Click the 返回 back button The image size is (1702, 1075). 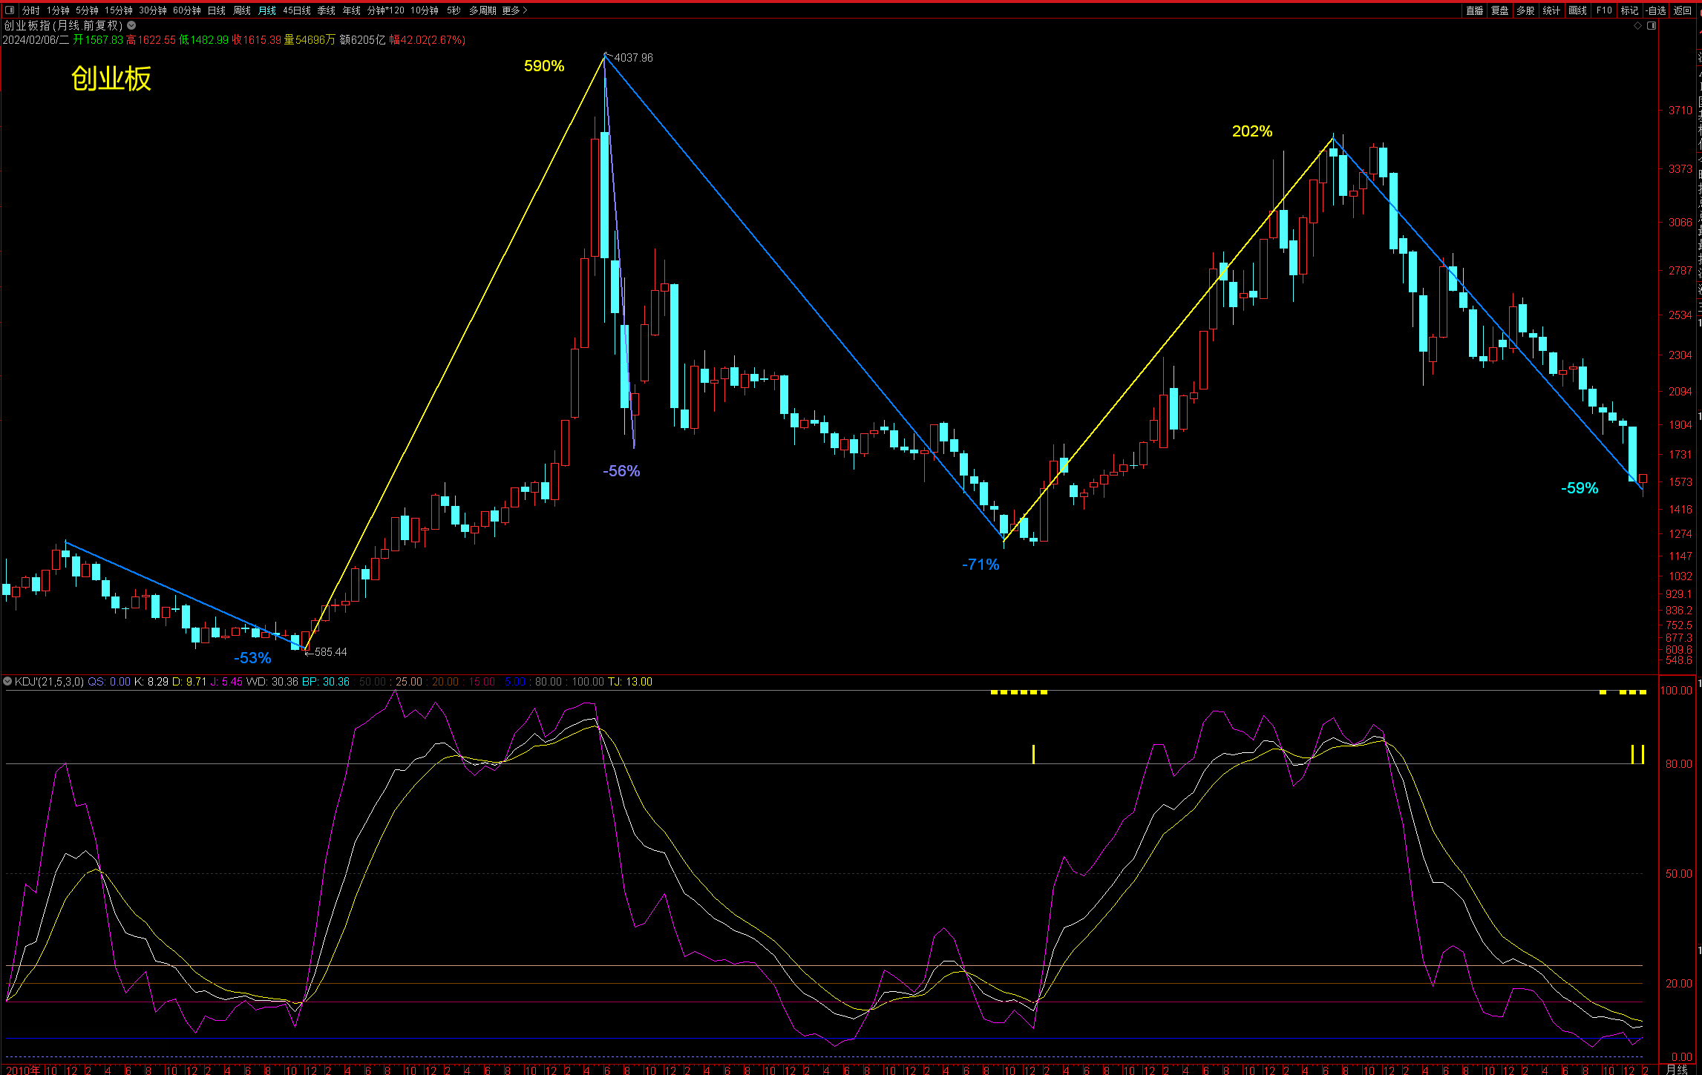(x=1682, y=10)
